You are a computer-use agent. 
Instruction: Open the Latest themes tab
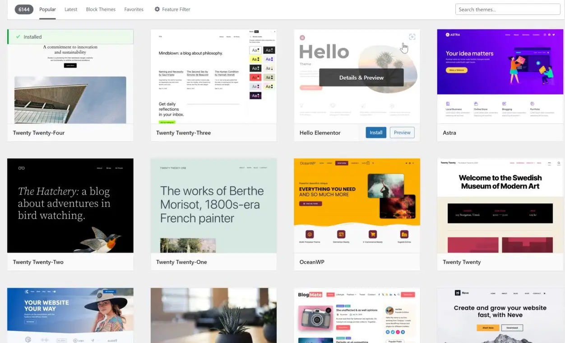[71, 9]
